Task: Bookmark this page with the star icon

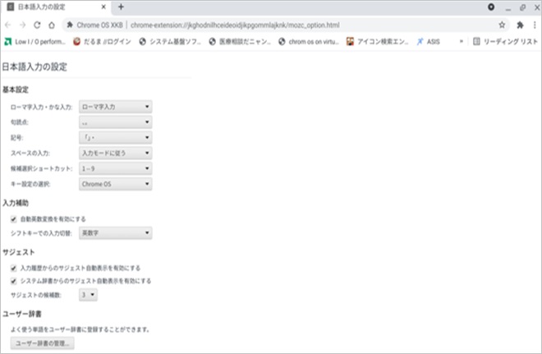Action: tap(502, 25)
